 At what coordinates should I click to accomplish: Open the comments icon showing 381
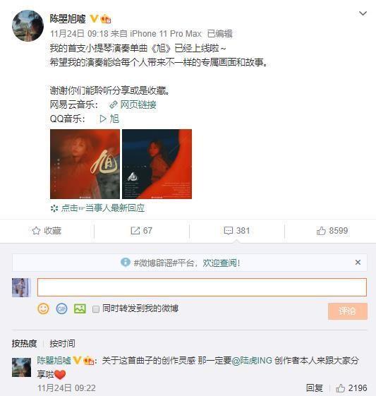pyautogui.click(x=229, y=231)
